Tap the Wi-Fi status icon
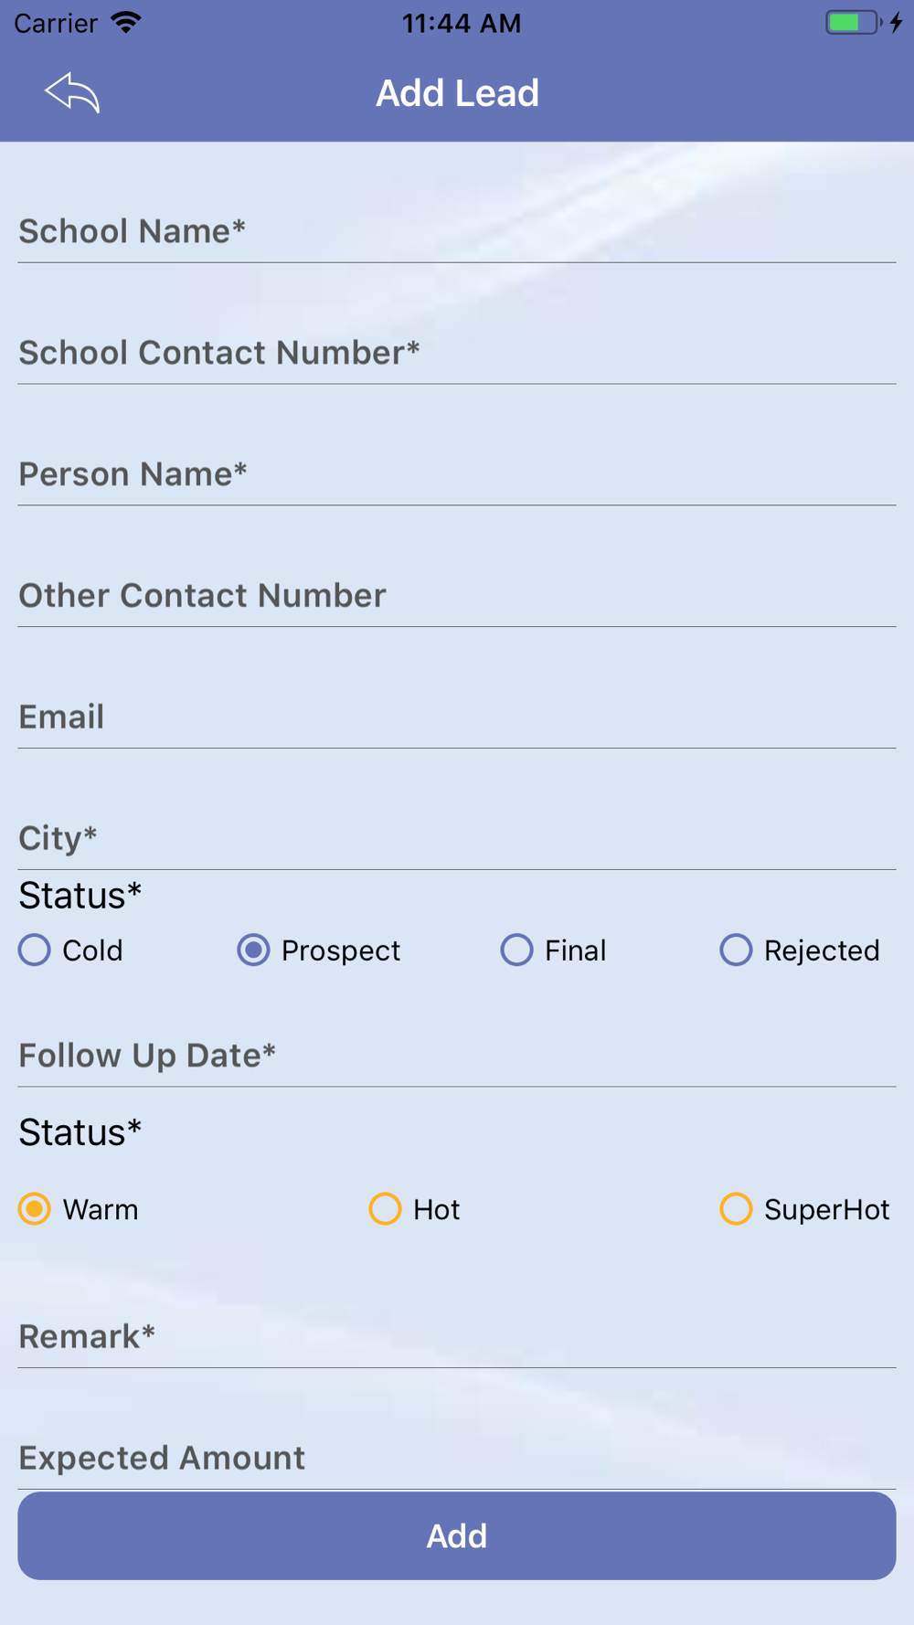This screenshot has width=914, height=1625. (x=125, y=22)
